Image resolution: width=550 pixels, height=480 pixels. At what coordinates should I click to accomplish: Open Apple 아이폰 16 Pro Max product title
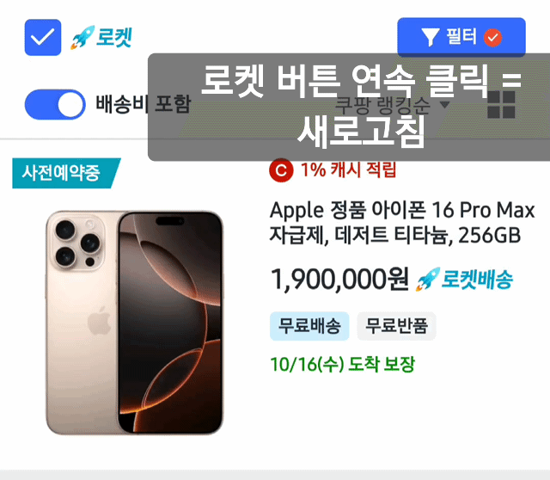pos(402,223)
